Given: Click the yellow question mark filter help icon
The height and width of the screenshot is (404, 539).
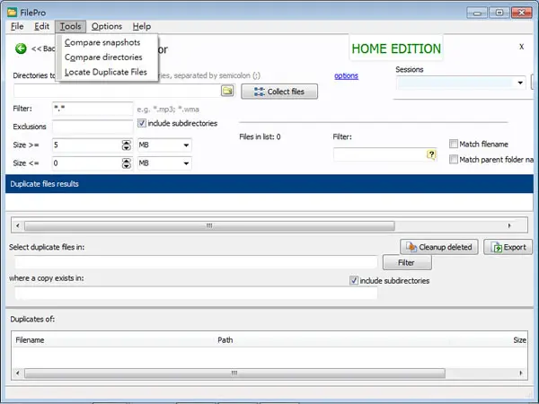Looking at the screenshot, I should pyautogui.click(x=431, y=154).
